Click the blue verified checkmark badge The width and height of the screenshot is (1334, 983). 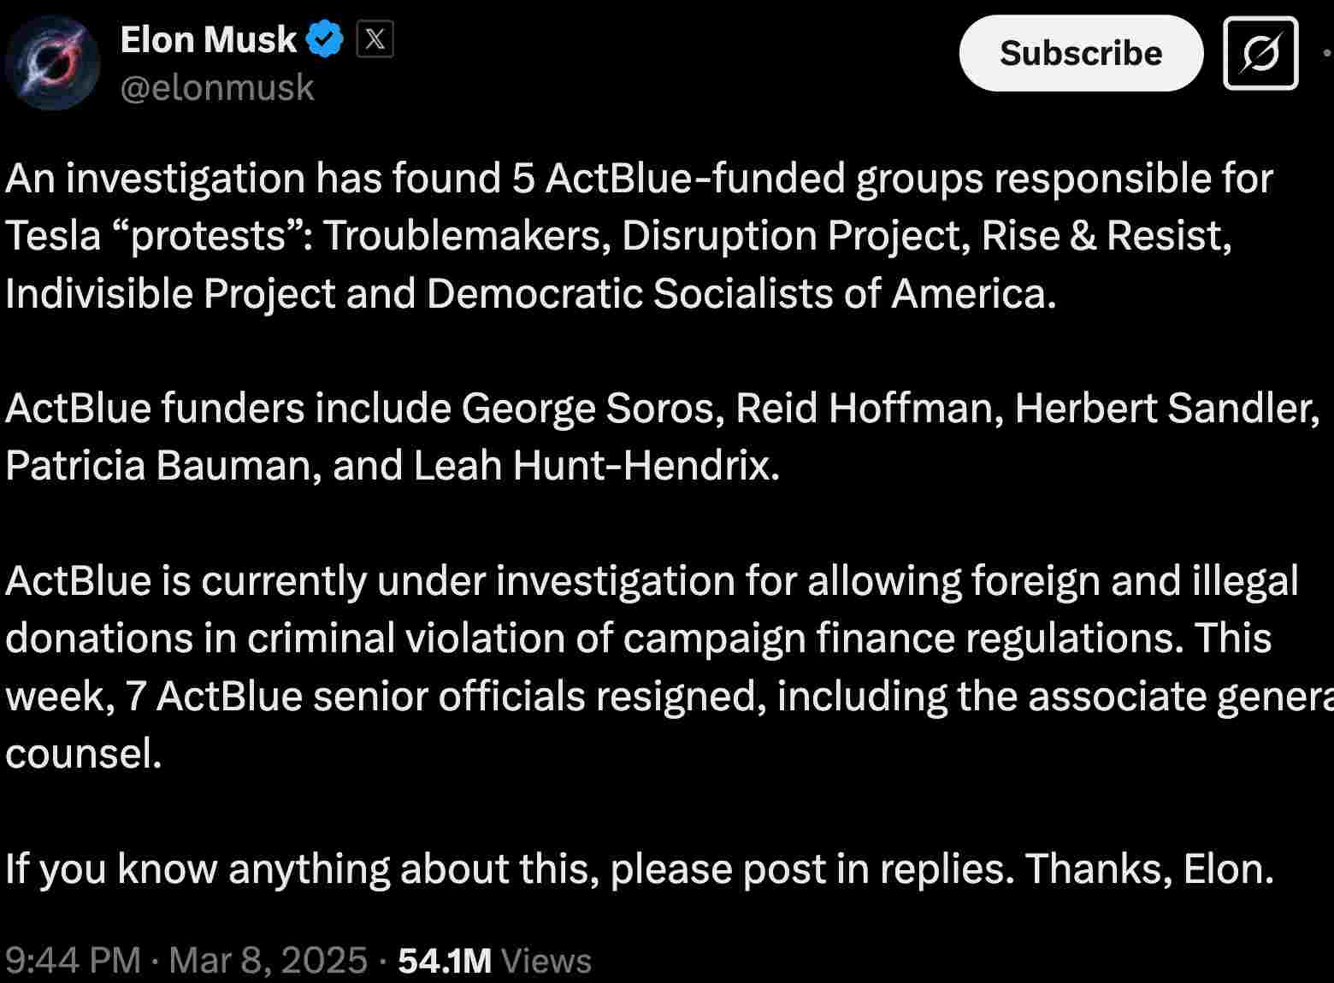[x=324, y=39]
